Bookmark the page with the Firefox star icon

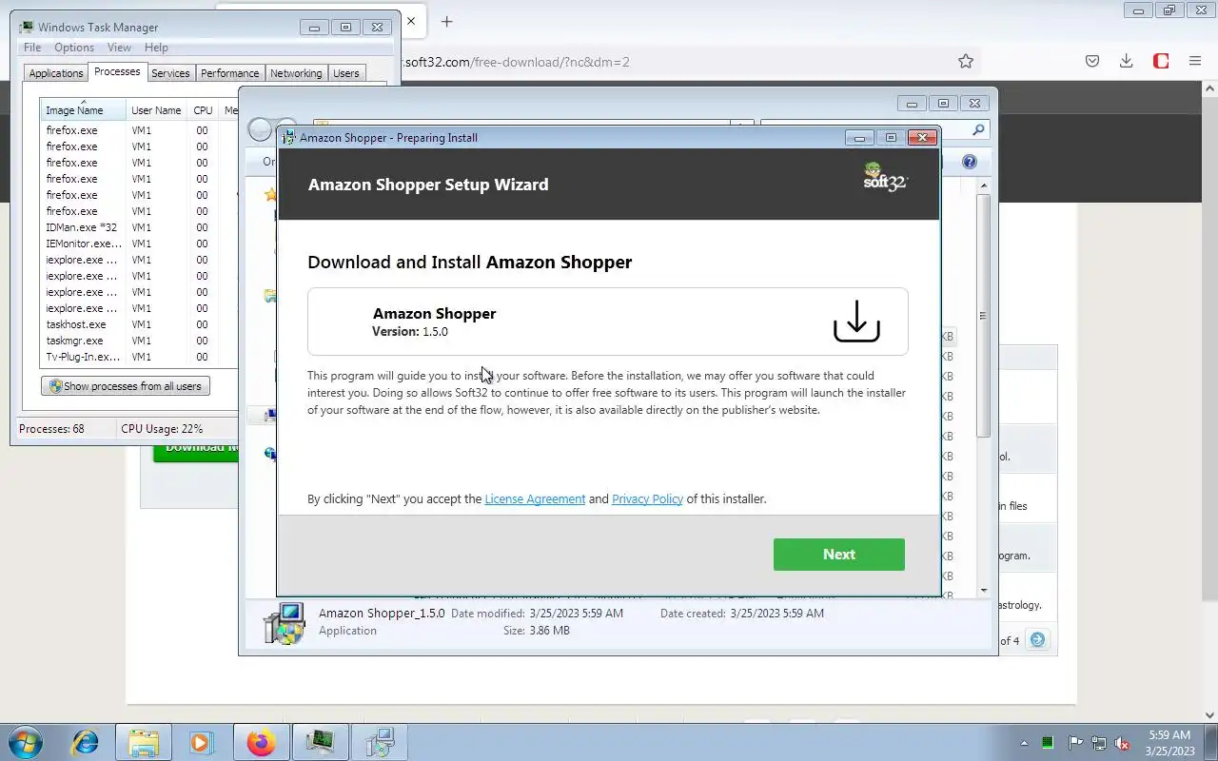966,62
